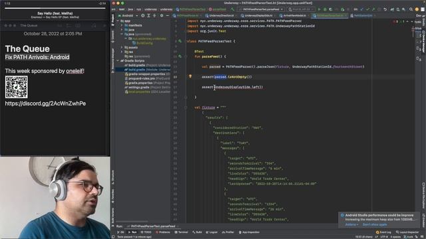The image size is (426, 239).
Task: Open the Terminal tool window
Action: click(181, 232)
